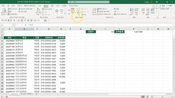Toggle AutoSave (자동 저장) switch
This screenshot has width=175, height=98.
(x=10, y=20)
